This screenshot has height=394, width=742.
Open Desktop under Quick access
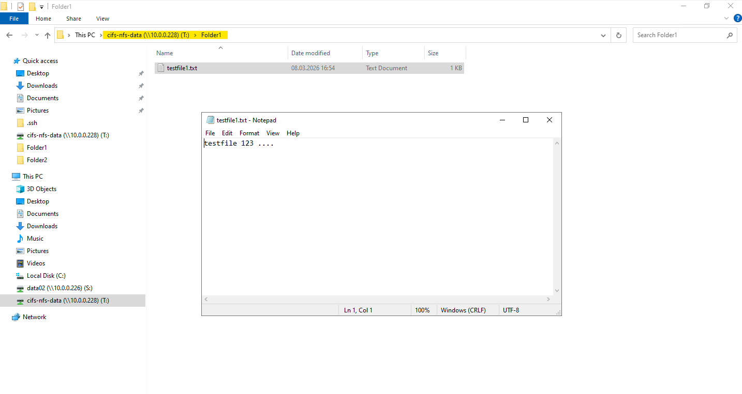click(x=38, y=73)
